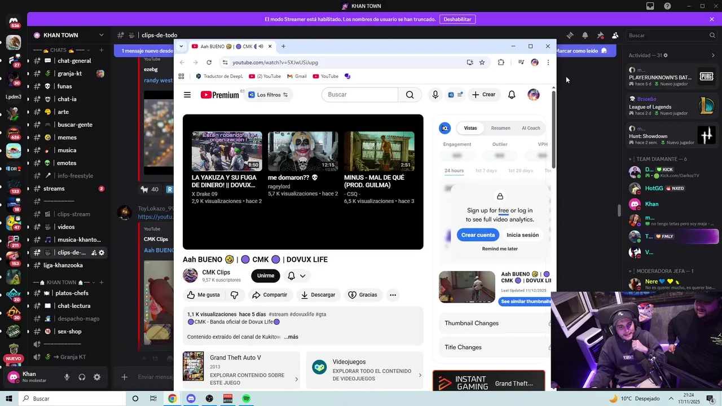
Task: Click Compartir share button
Action: tap(270, 295)
